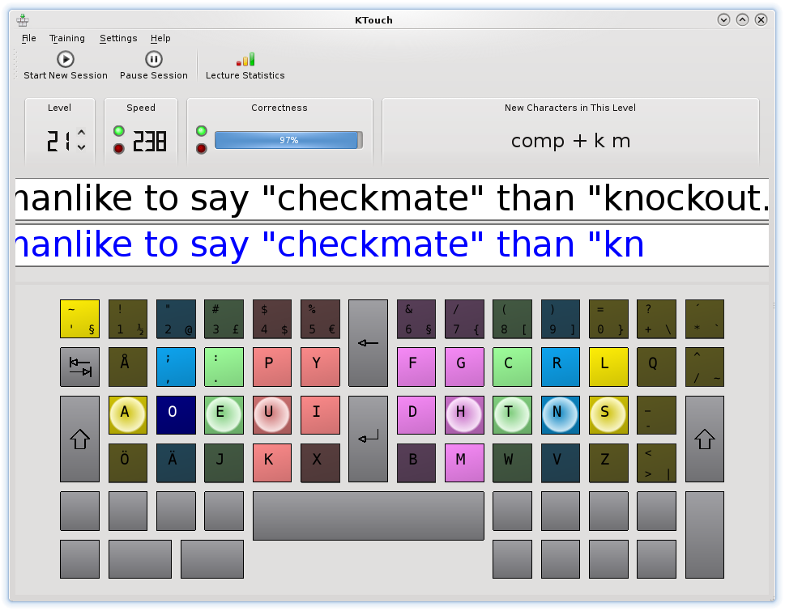Viewport: 785px width, 611px height.
Task: Click the Start New Session play icon
Action: pyautogui.click(x=66, y=59)
